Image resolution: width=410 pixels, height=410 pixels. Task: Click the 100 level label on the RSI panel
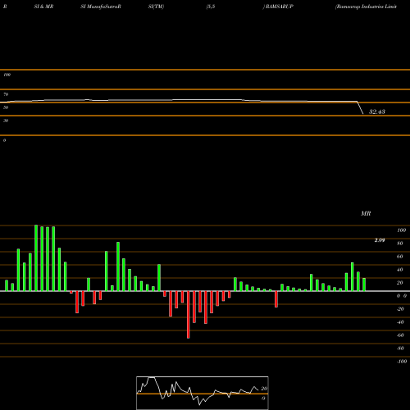tap(7, 75)
